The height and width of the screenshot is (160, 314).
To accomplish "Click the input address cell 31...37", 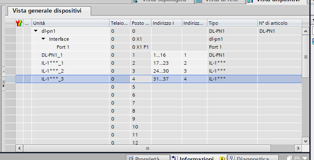I will point(167,79).
